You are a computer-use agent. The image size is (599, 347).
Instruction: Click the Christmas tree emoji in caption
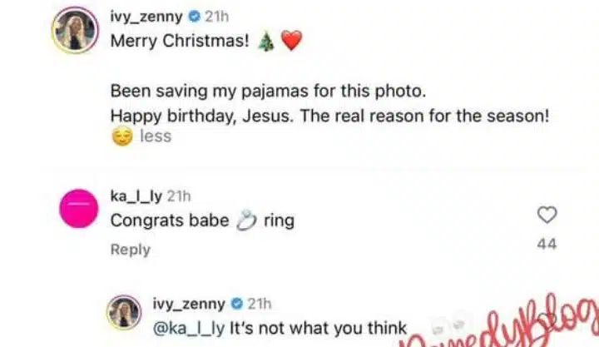point(265,42)
